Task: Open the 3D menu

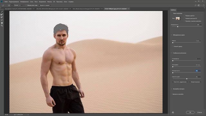Action: click(x=54, y=2)
